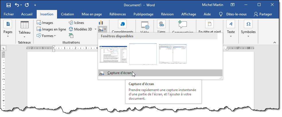Insert a chart using the Graphique icon
This screenshot has width=282, height=117.
pos(101,23)
